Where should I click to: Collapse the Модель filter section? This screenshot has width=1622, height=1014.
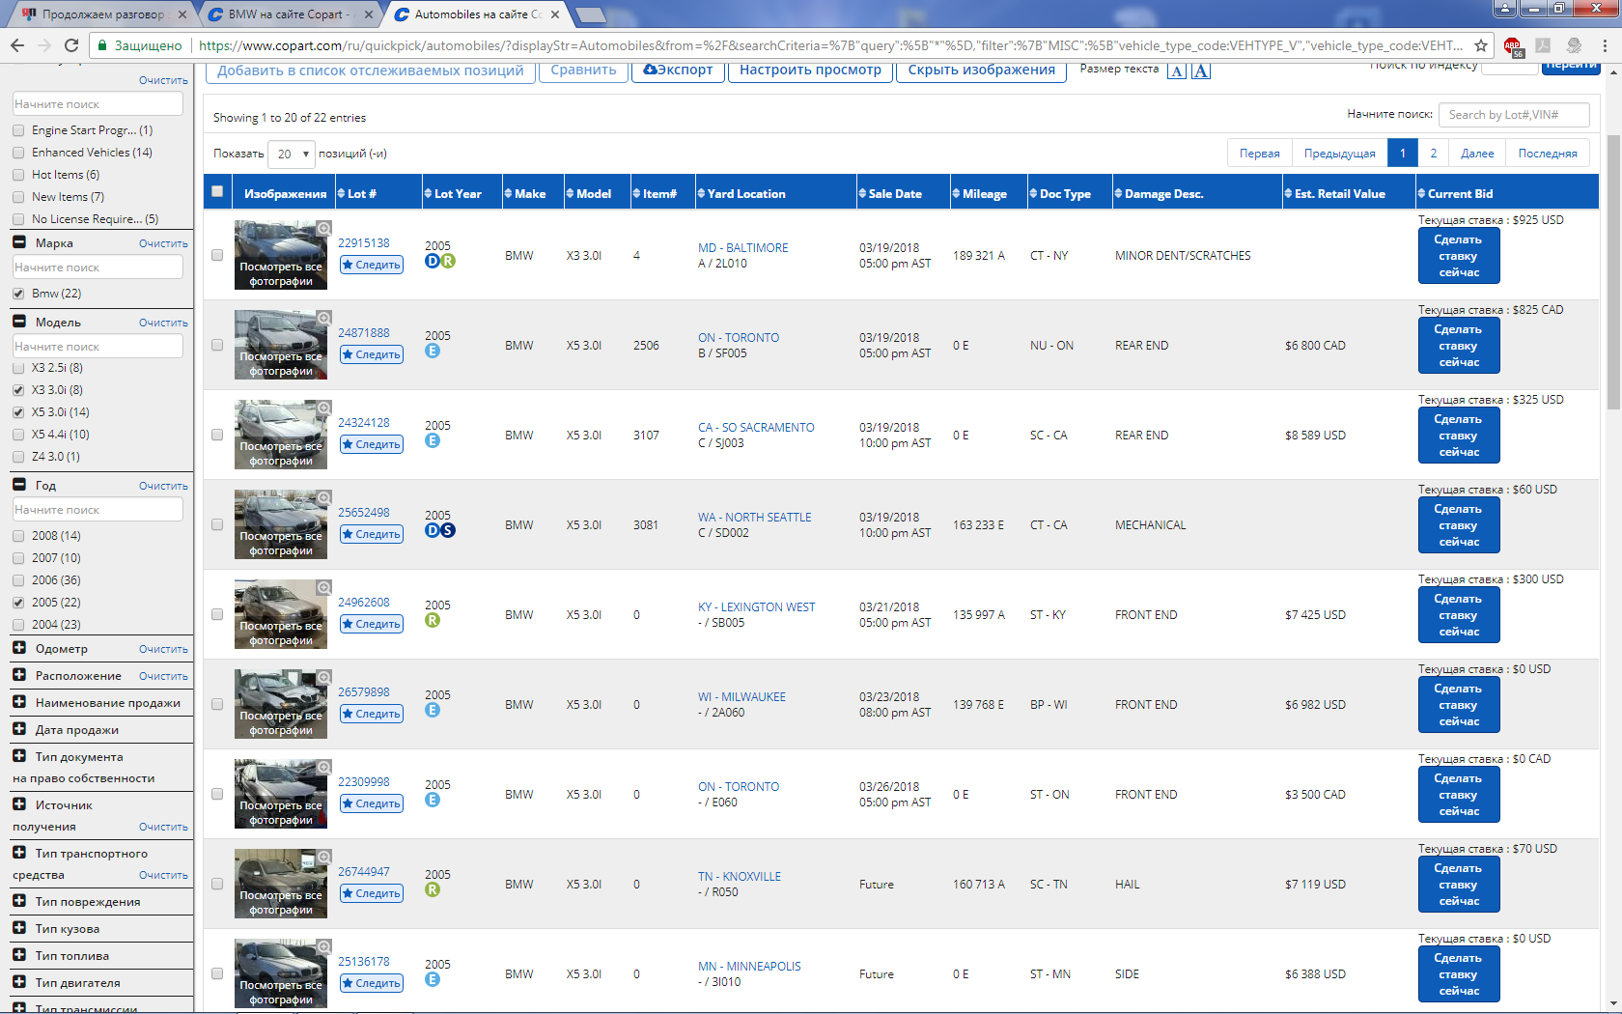coord(19,322)
